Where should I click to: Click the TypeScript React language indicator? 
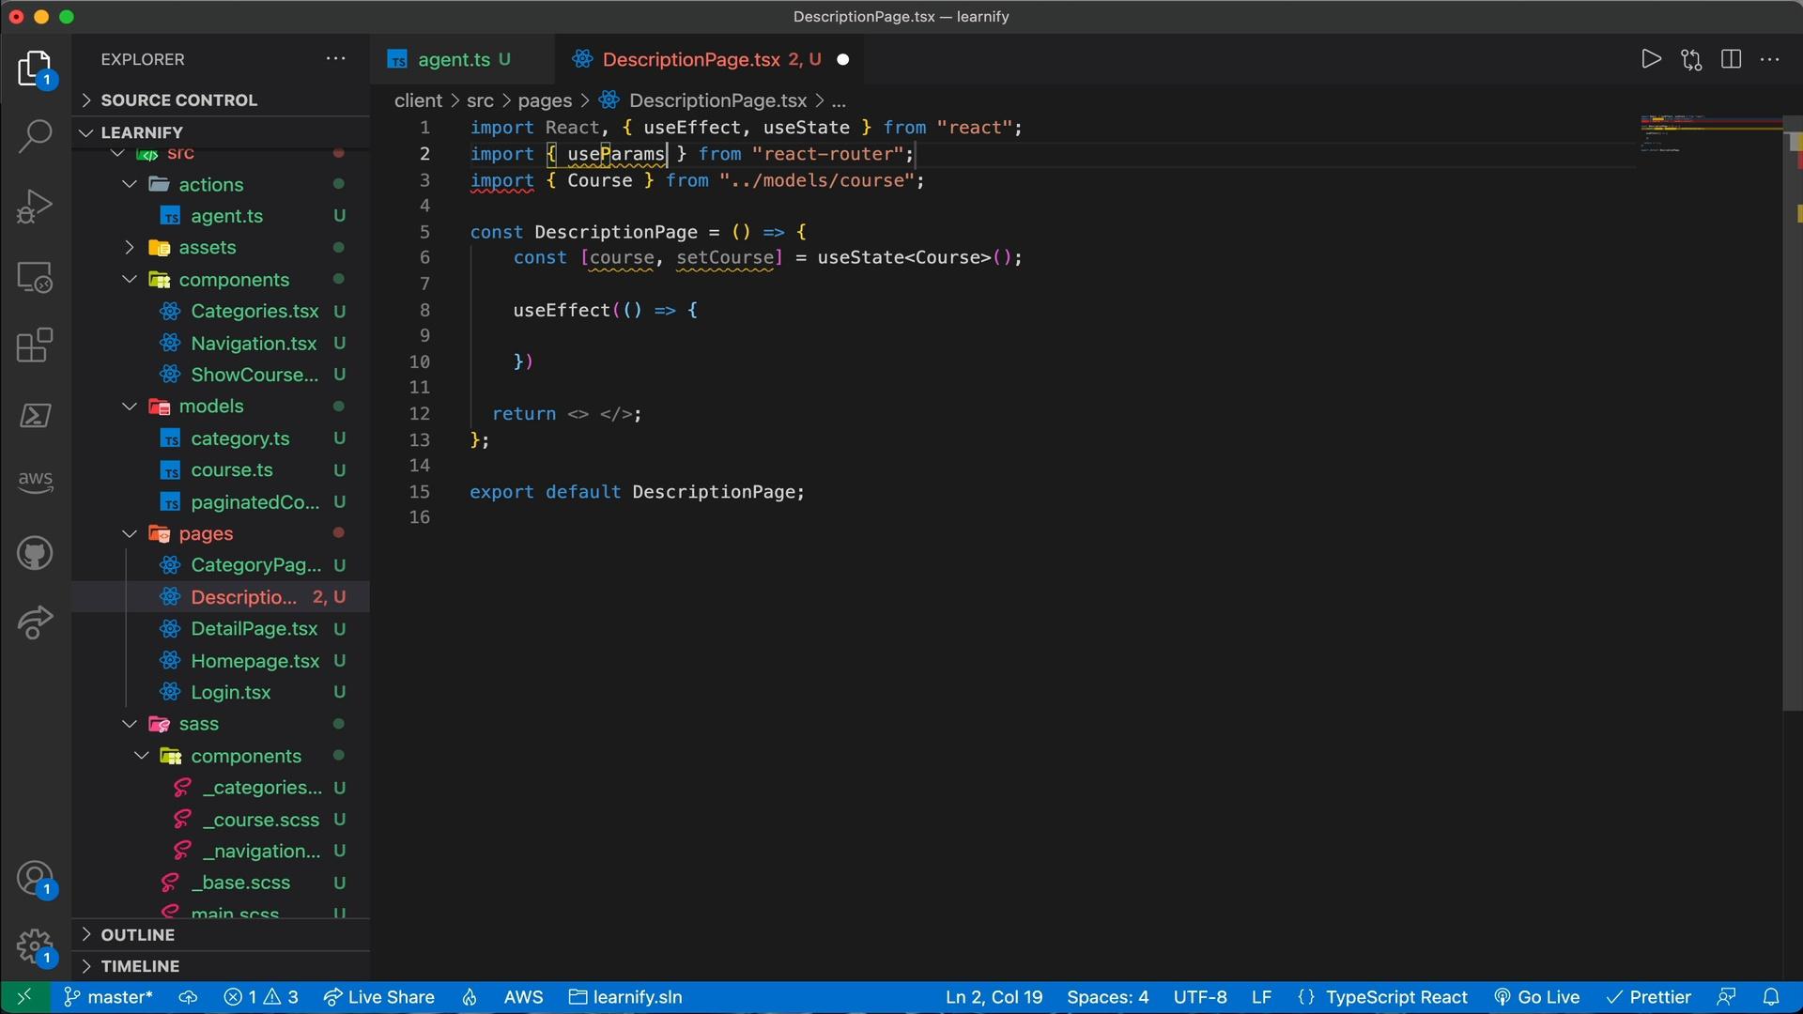coord(1396,997)
